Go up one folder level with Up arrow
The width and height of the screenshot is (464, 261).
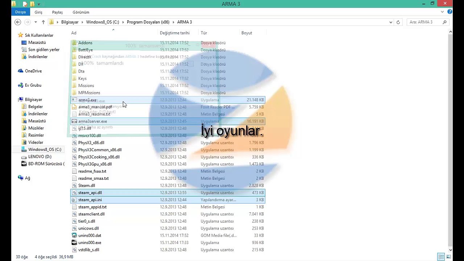[43, 22]
